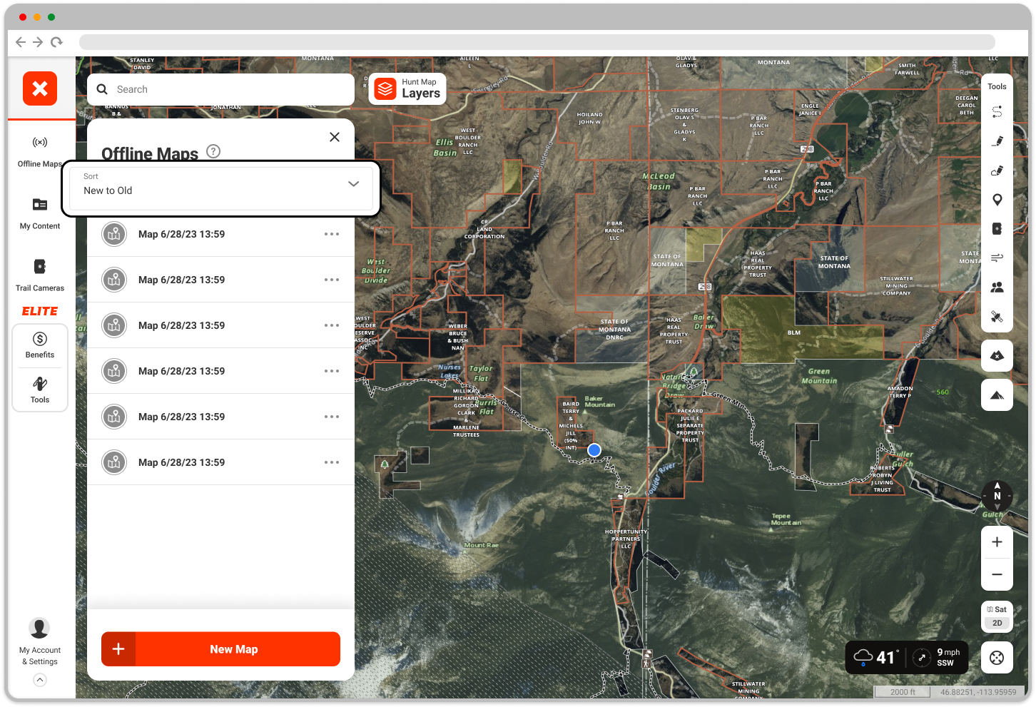Open the Hunt Map Layers panel

point(407,89)
